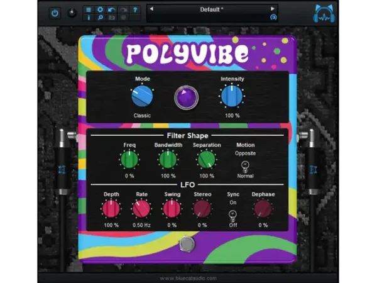Image resolution: width=377 pixels, height=283 pixels.
Task: Click the dimmed round icon beside the camera
Action: 123,18
